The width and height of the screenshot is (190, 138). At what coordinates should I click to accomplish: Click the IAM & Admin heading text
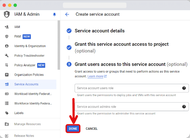[x=27, y=14]
